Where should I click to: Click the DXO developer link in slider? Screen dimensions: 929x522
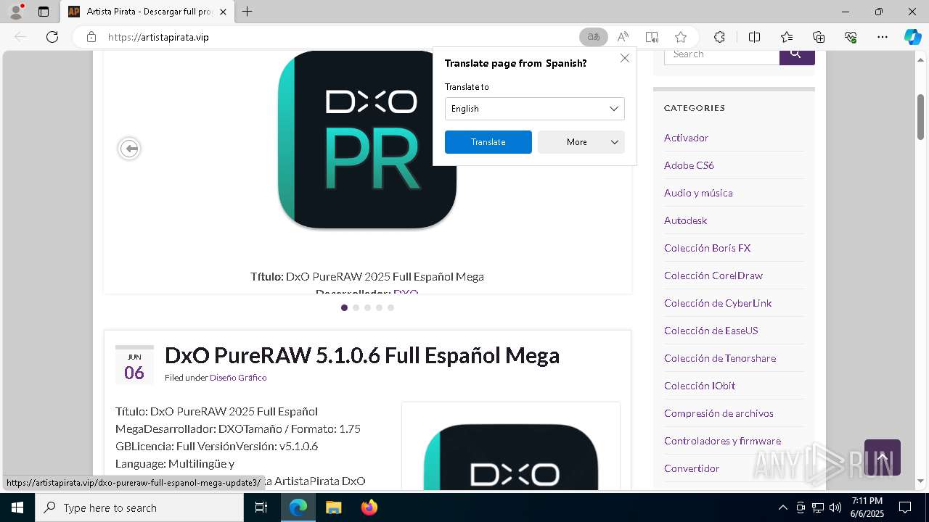406,292
